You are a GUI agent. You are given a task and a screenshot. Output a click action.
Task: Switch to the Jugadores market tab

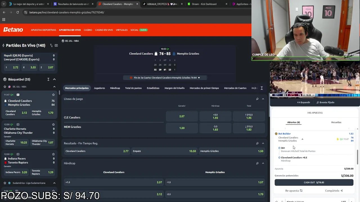99,88
